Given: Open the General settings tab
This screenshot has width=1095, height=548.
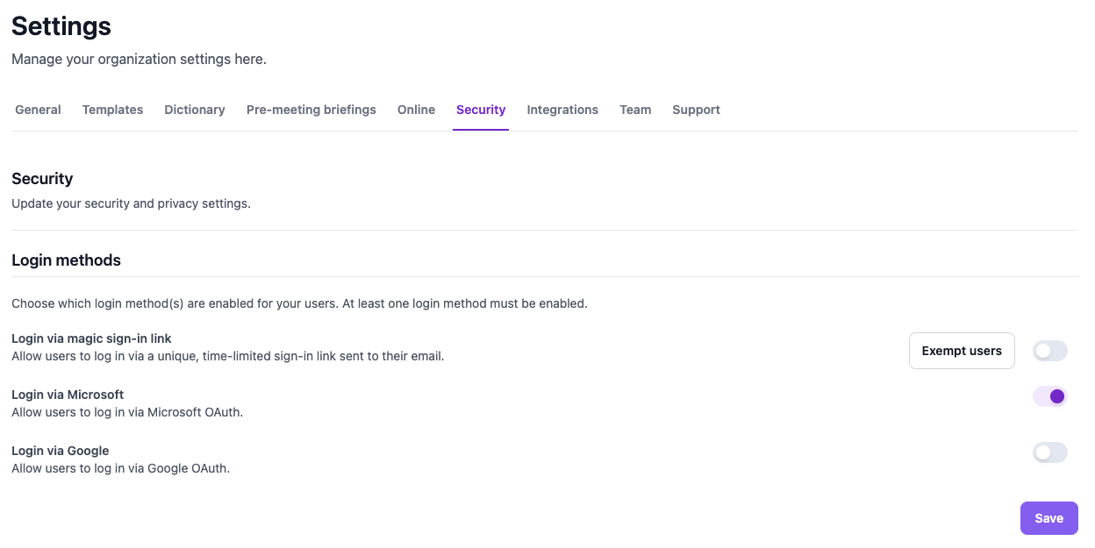Looking at the screenshot, I should (38, 110).
